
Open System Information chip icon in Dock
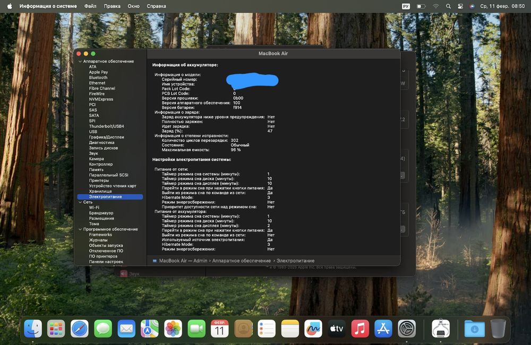pos(441,329)
